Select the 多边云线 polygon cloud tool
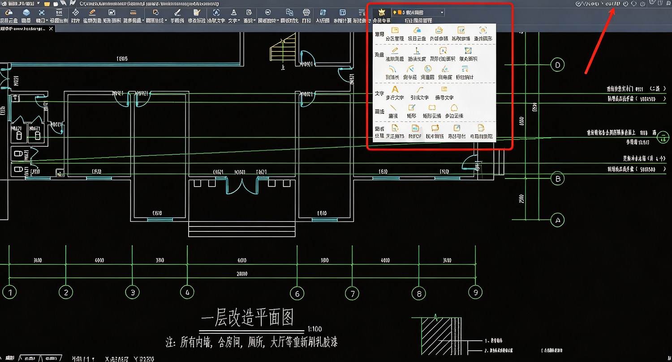This screenshot has width=672, height=362. 454,111
